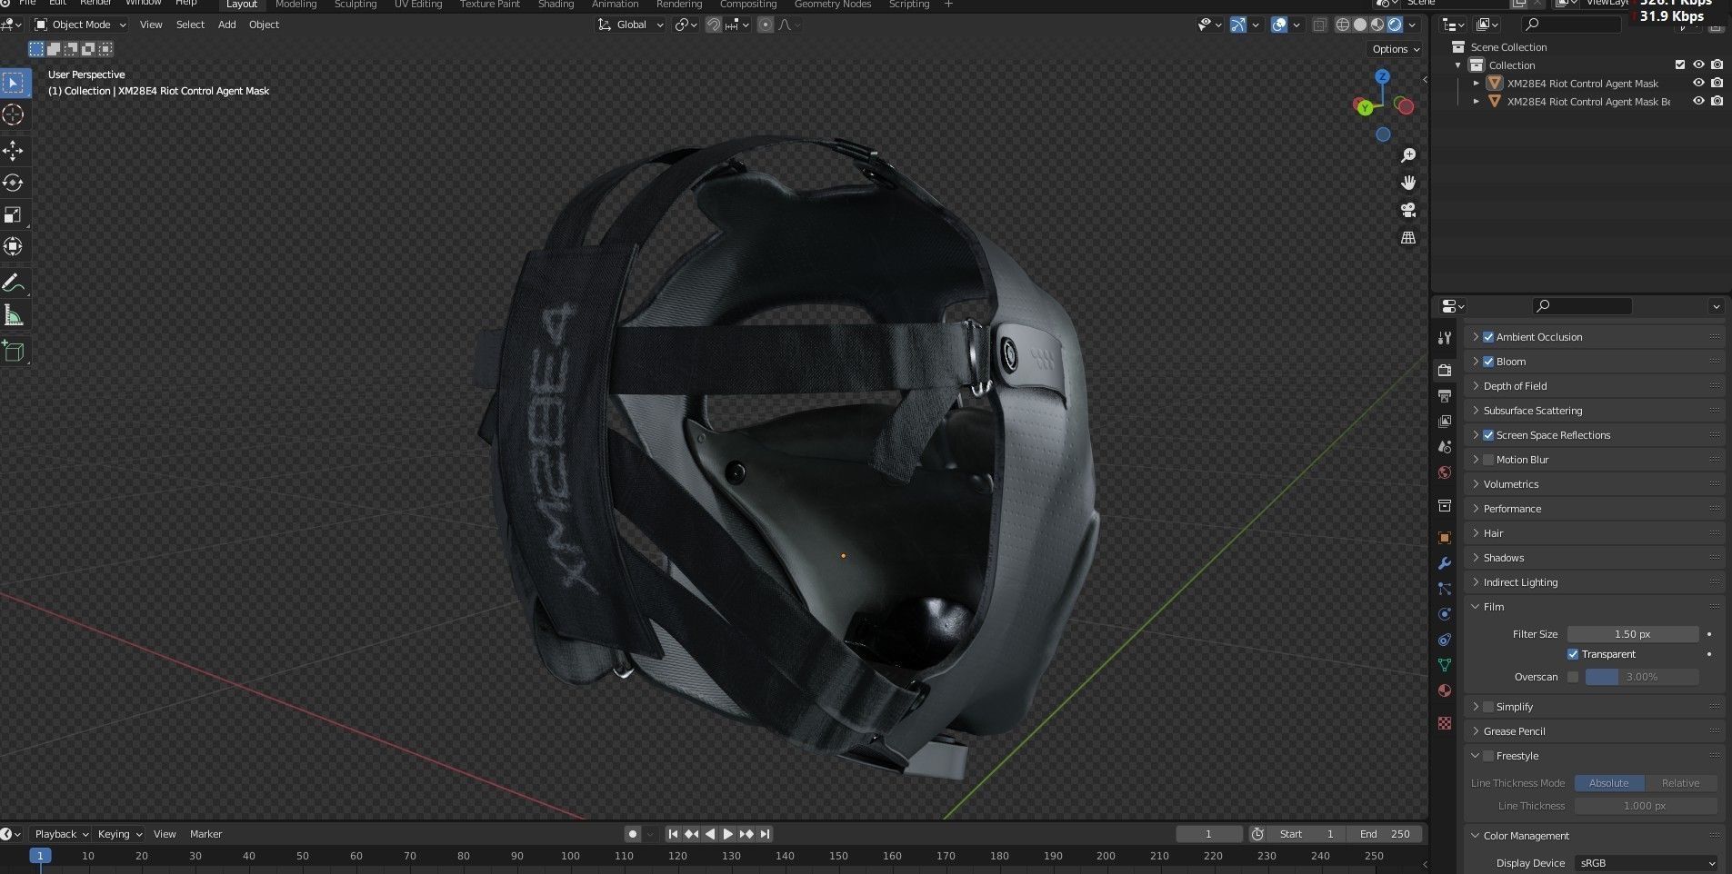Jump playhead to the end frame
Image resolution: width=1732 pixels, height=874 pixels.
(763, 833)
